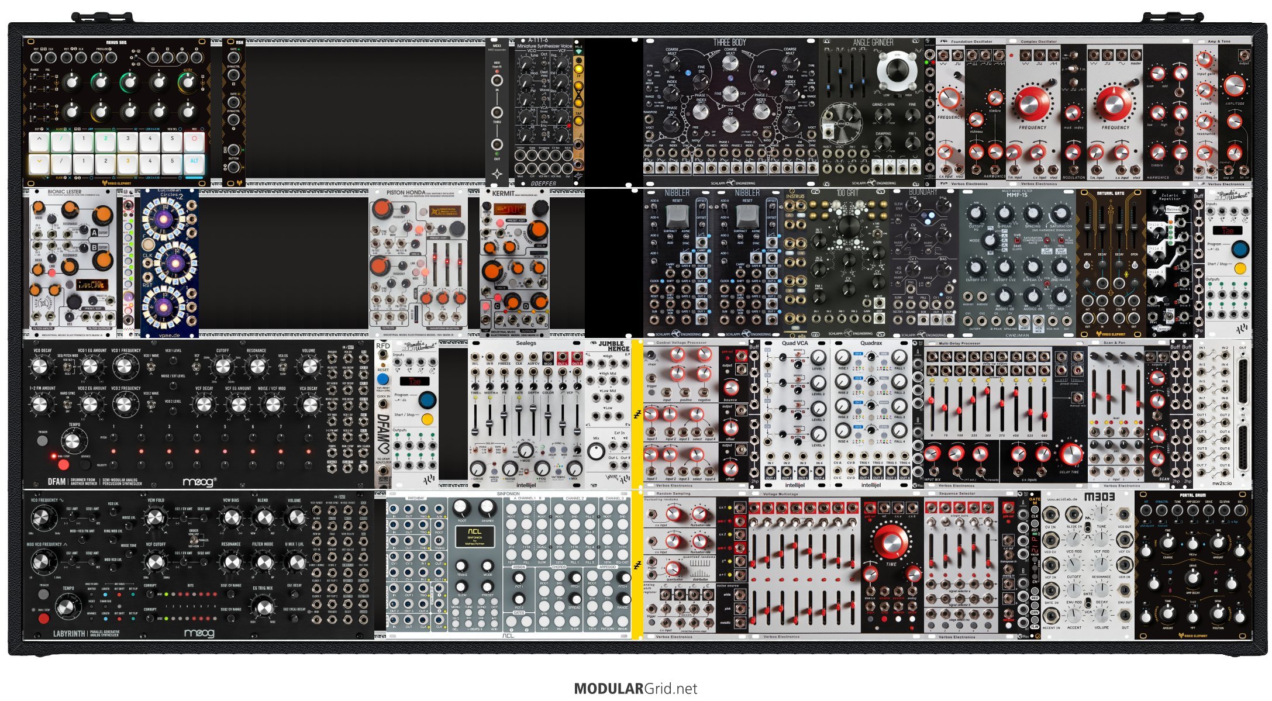1272x701 pixels.
Task: Click the Sealegs TIME fader
Action: coord(475,419)
